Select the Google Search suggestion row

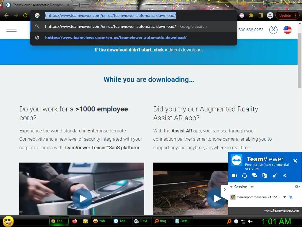tap(134, 26)
